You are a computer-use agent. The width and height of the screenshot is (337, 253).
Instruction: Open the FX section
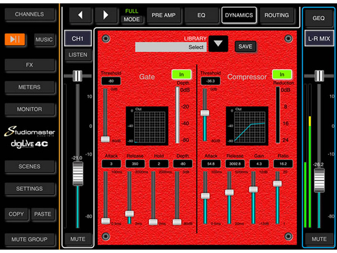(29, 65)
